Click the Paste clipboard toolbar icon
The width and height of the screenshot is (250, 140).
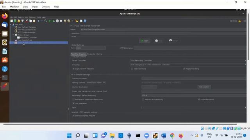coord(34,21)
